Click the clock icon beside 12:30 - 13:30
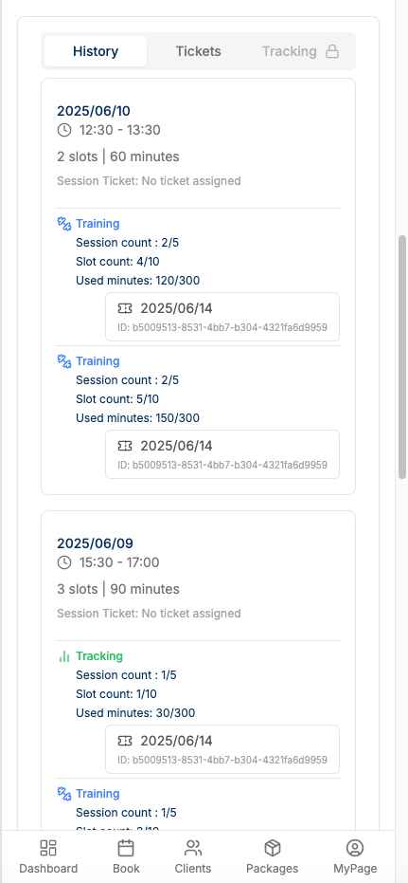 [x=64, y=130]
